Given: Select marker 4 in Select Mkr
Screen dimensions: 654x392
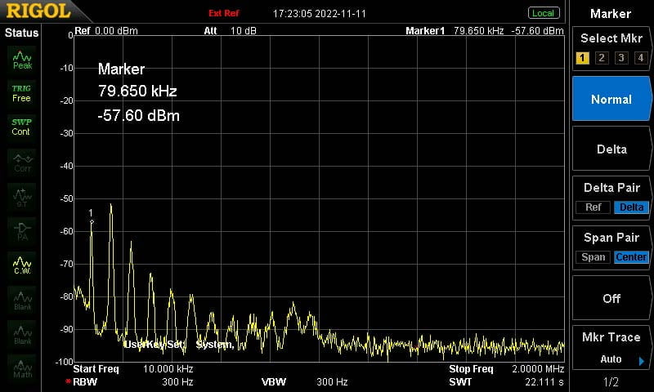Looking at the screenshot, I should coord(641,58).
